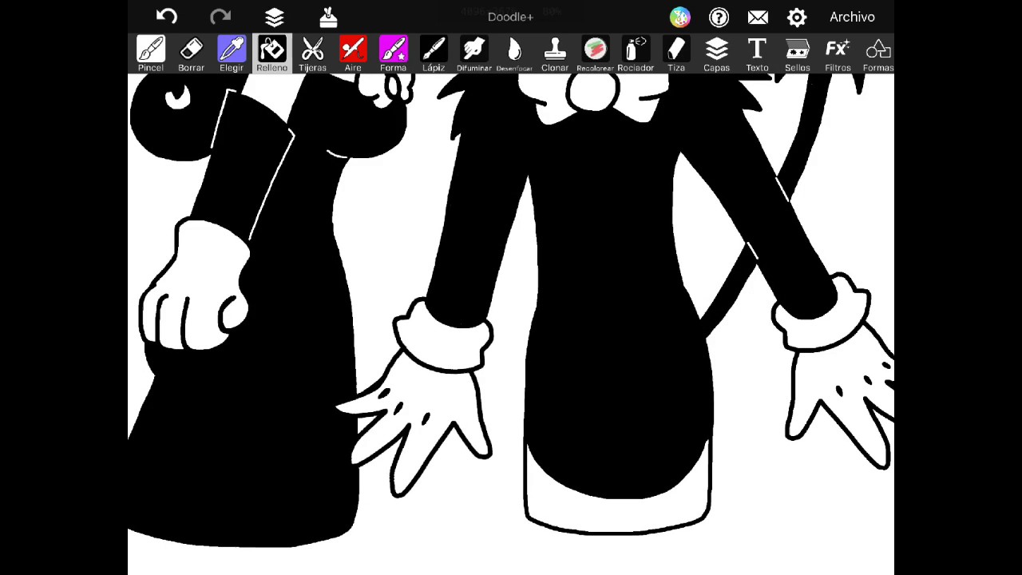Select the Aire airbrush tool

point(353,54)
